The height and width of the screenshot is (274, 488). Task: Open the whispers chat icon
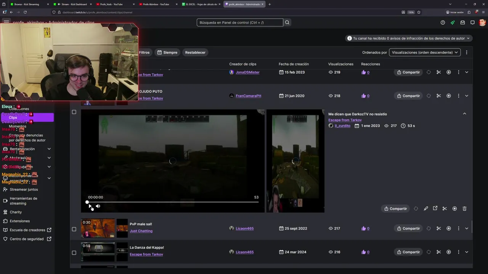point(472,22)
